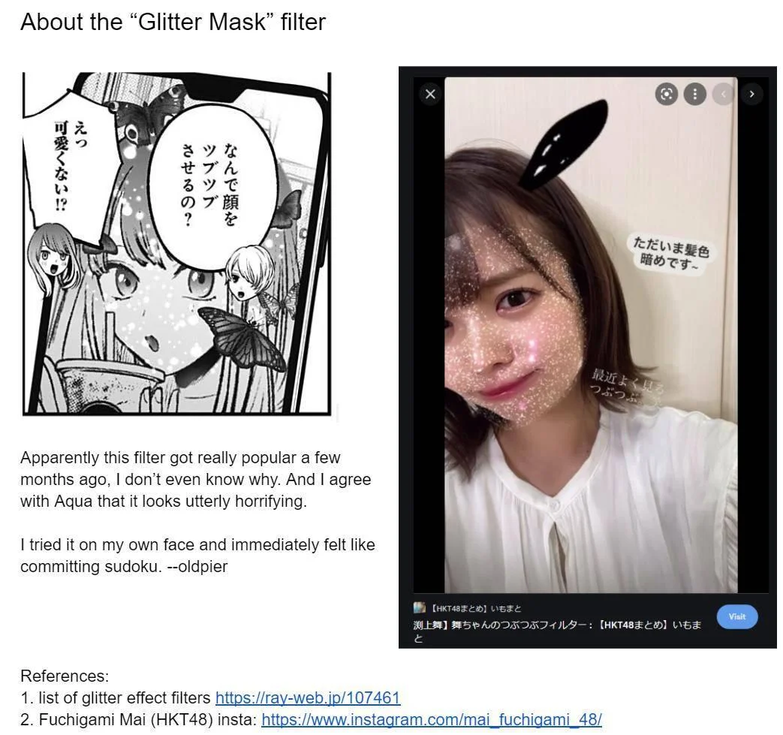Screen dimensions: 783x735
Task: Click the 【HKT48まとめ】いもまと source name
Action: pyautogui.click(x=475, y=608)
